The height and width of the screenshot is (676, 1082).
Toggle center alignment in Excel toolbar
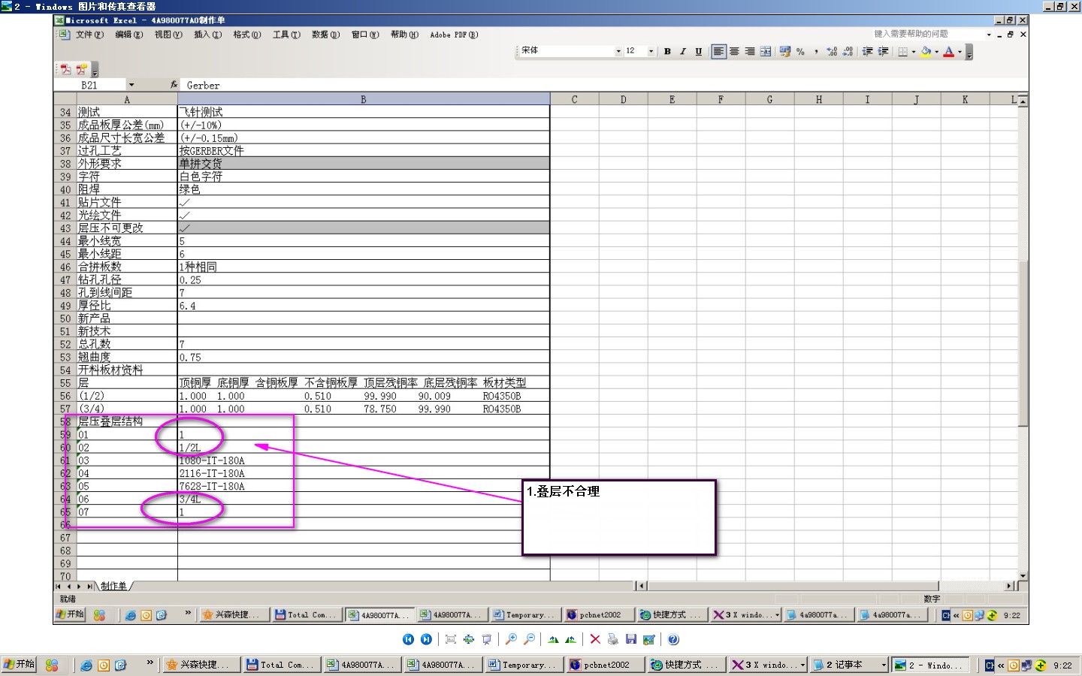pyautogui.click(x=735, y=51)
